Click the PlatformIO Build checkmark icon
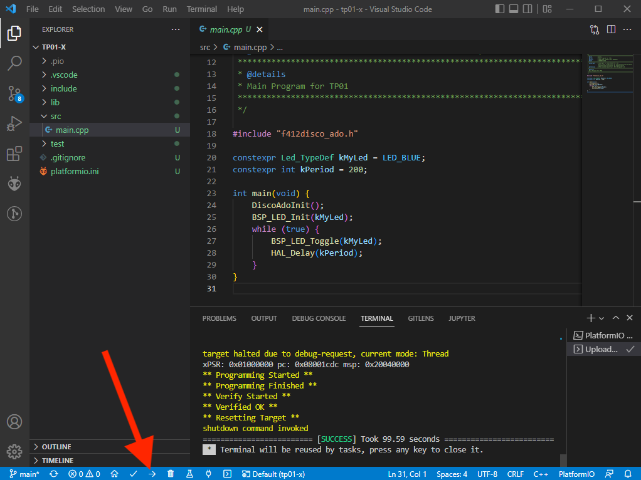The width and height of the screenshot is (641, 480). click(x=133, y=474)
